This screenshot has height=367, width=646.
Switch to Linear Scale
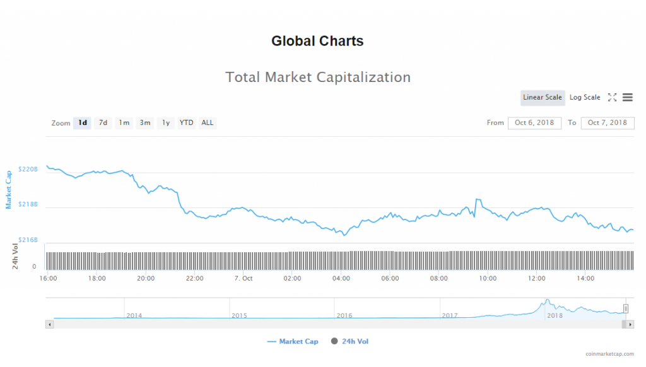tap(543, 98)
